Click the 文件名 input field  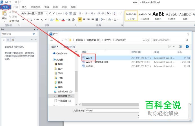coord(112,110)
